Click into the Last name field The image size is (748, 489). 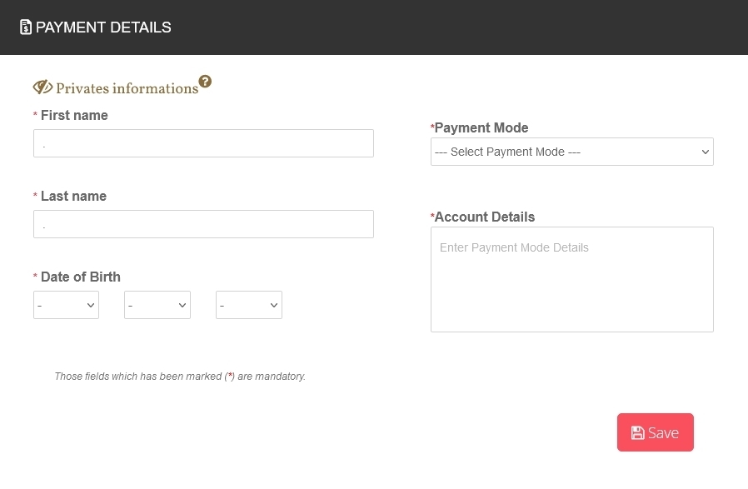(x=203, y=224)
